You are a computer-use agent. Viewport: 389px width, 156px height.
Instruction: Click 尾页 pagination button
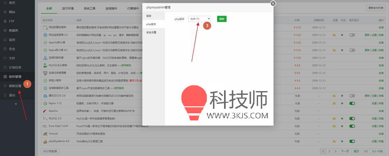[356, 151]
